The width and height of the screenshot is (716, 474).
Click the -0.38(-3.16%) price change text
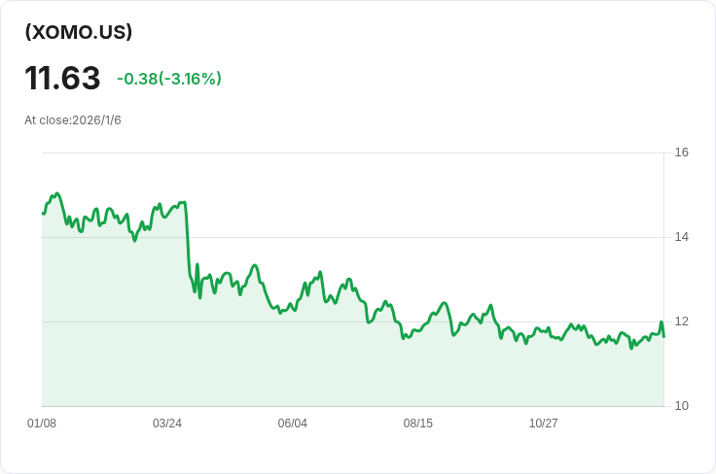(x=169, y=79)
